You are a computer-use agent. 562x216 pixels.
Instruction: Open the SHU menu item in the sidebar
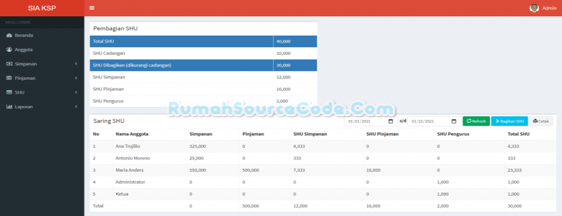(42, 93)
